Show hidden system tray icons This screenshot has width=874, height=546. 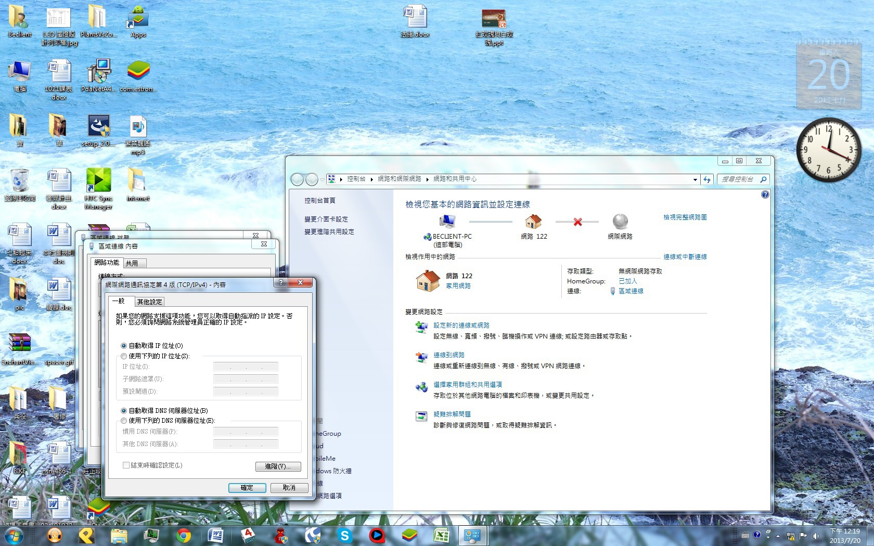(778, 536)
